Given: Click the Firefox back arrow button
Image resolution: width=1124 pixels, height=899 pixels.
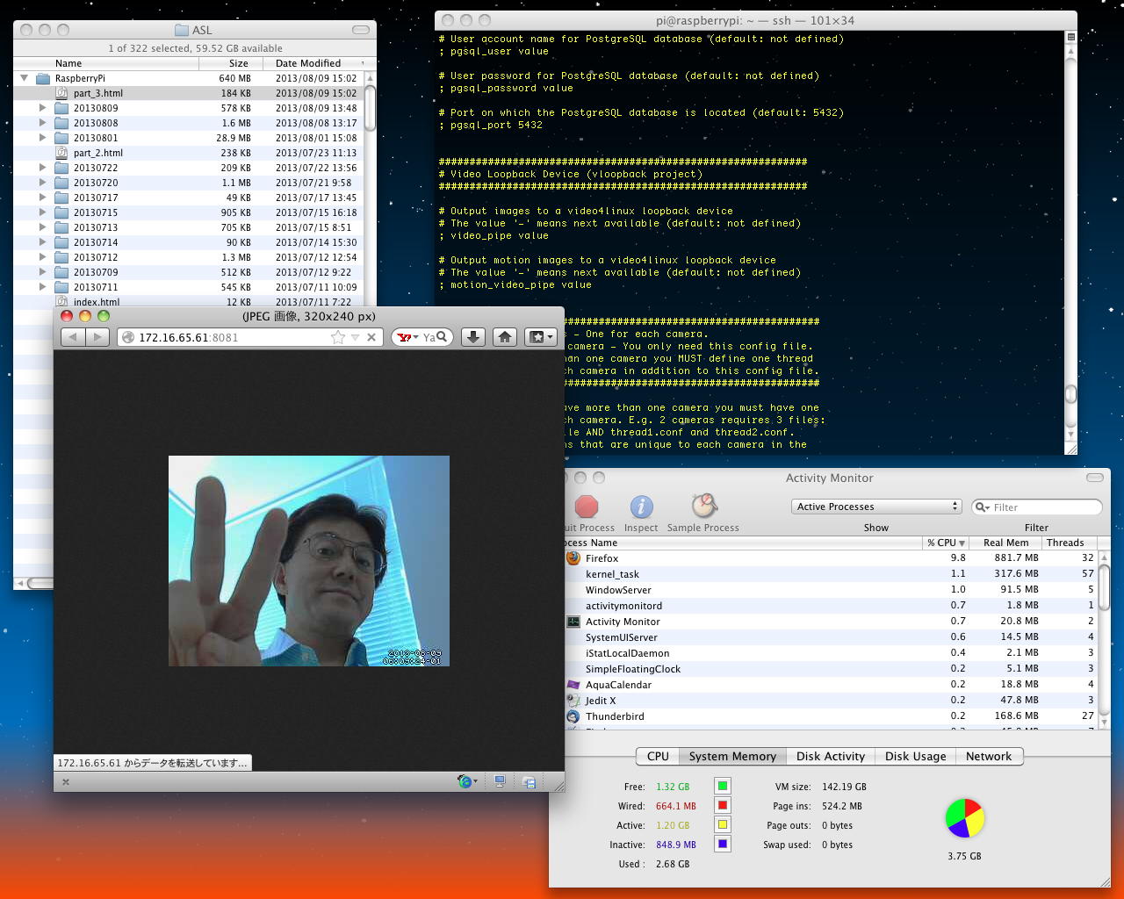Looking at the screenshot, I should [x=73, y=337].
